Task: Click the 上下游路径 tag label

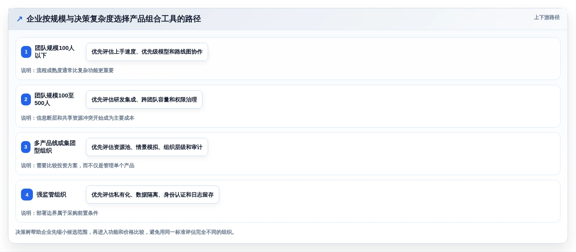Action: 547,17
